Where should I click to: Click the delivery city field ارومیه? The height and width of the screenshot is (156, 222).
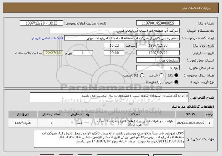point(158,68)
